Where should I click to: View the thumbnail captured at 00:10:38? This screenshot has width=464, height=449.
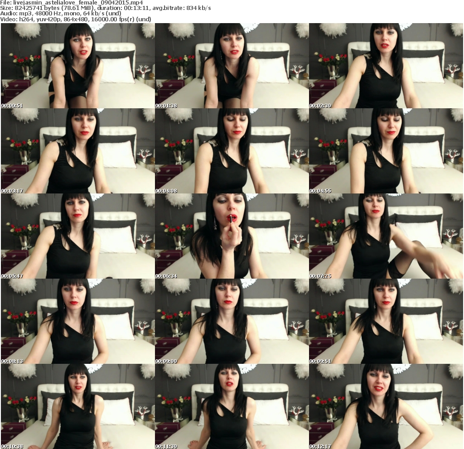[x=78, y=407]
